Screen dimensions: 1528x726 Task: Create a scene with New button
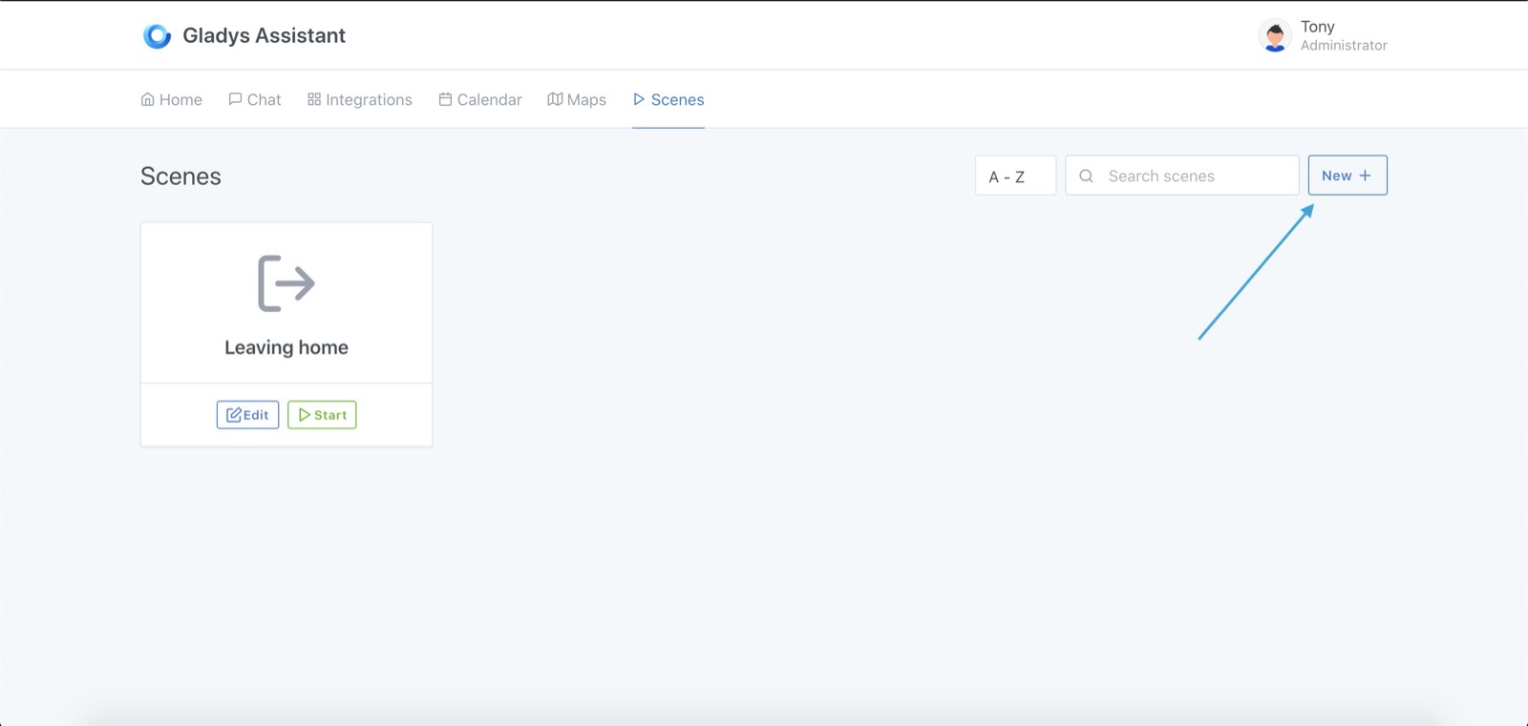tap(1347, 176)
